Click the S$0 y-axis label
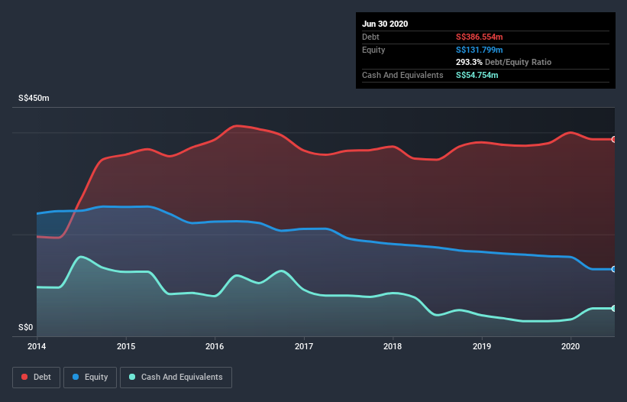The height and width of the screenshot is (402, 627). click(x=26, y=327)
